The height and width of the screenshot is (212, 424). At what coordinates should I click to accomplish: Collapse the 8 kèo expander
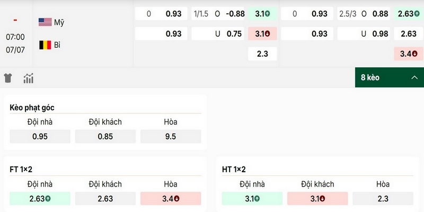coord(390,77)
